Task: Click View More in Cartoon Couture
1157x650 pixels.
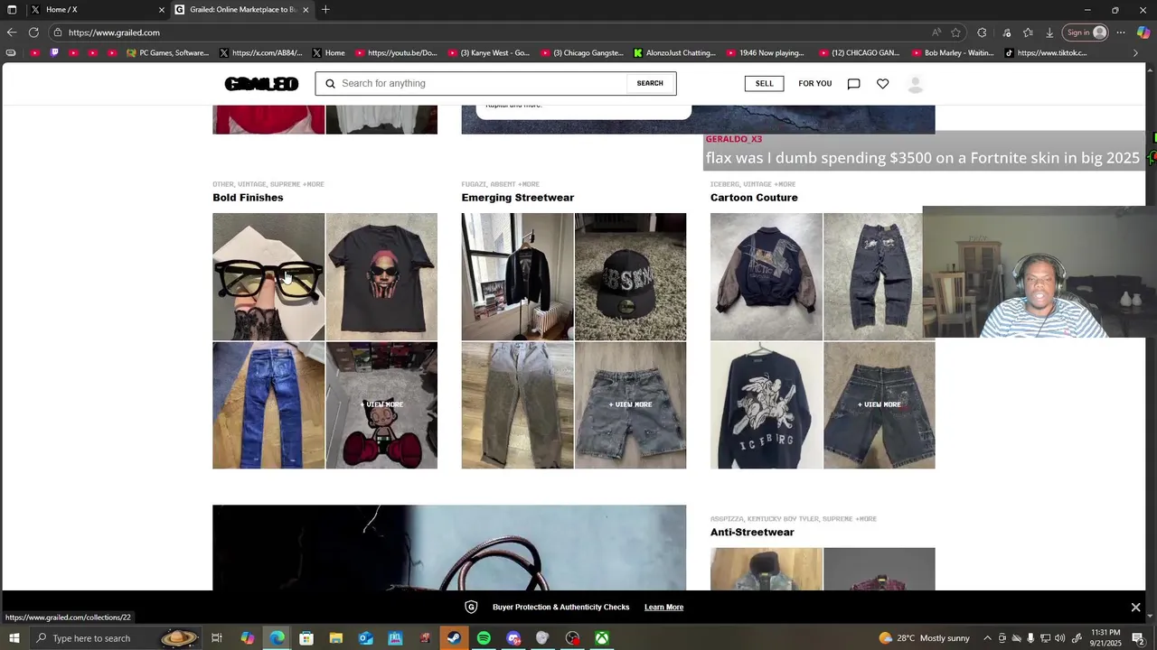Action: pos(879,405)
